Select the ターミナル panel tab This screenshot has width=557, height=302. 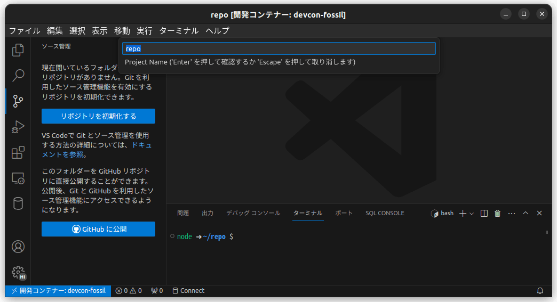click(x=308, y=213)
